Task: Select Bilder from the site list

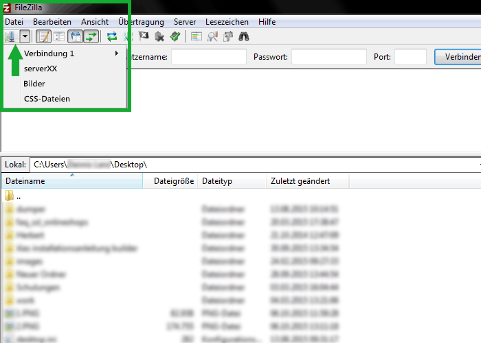Action: tap(65, 84)
